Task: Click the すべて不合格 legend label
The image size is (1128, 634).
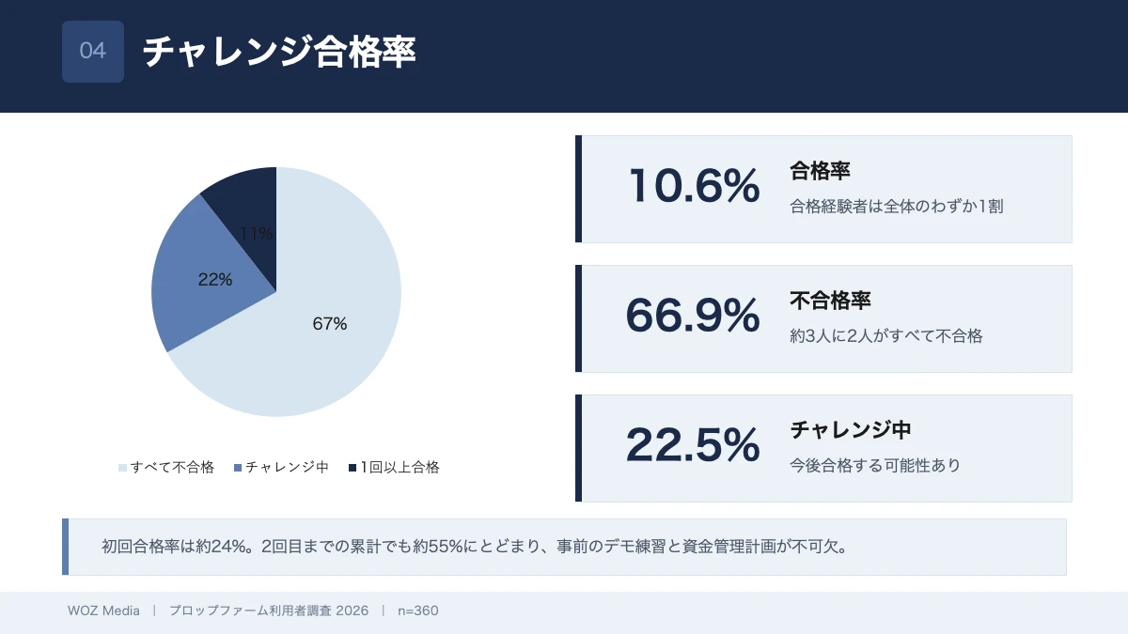Action: [x=173, y=467]
